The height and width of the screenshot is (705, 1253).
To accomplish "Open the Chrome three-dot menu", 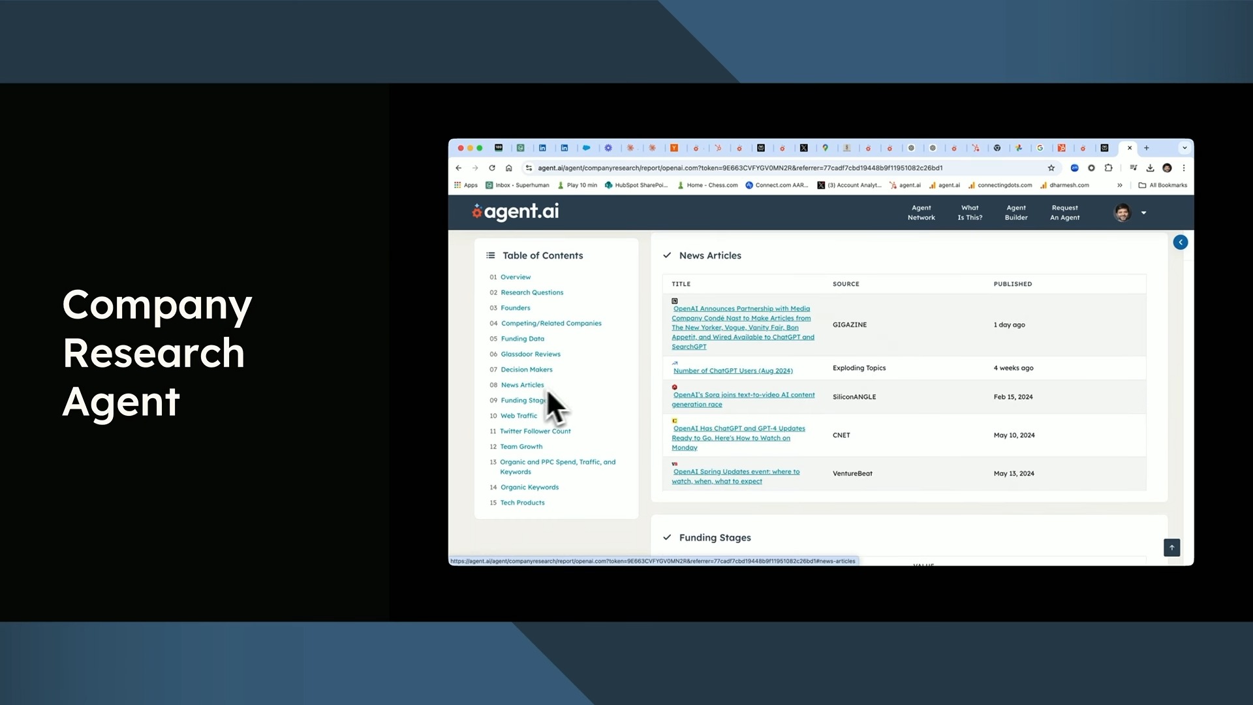I will tap(1184, 168).
